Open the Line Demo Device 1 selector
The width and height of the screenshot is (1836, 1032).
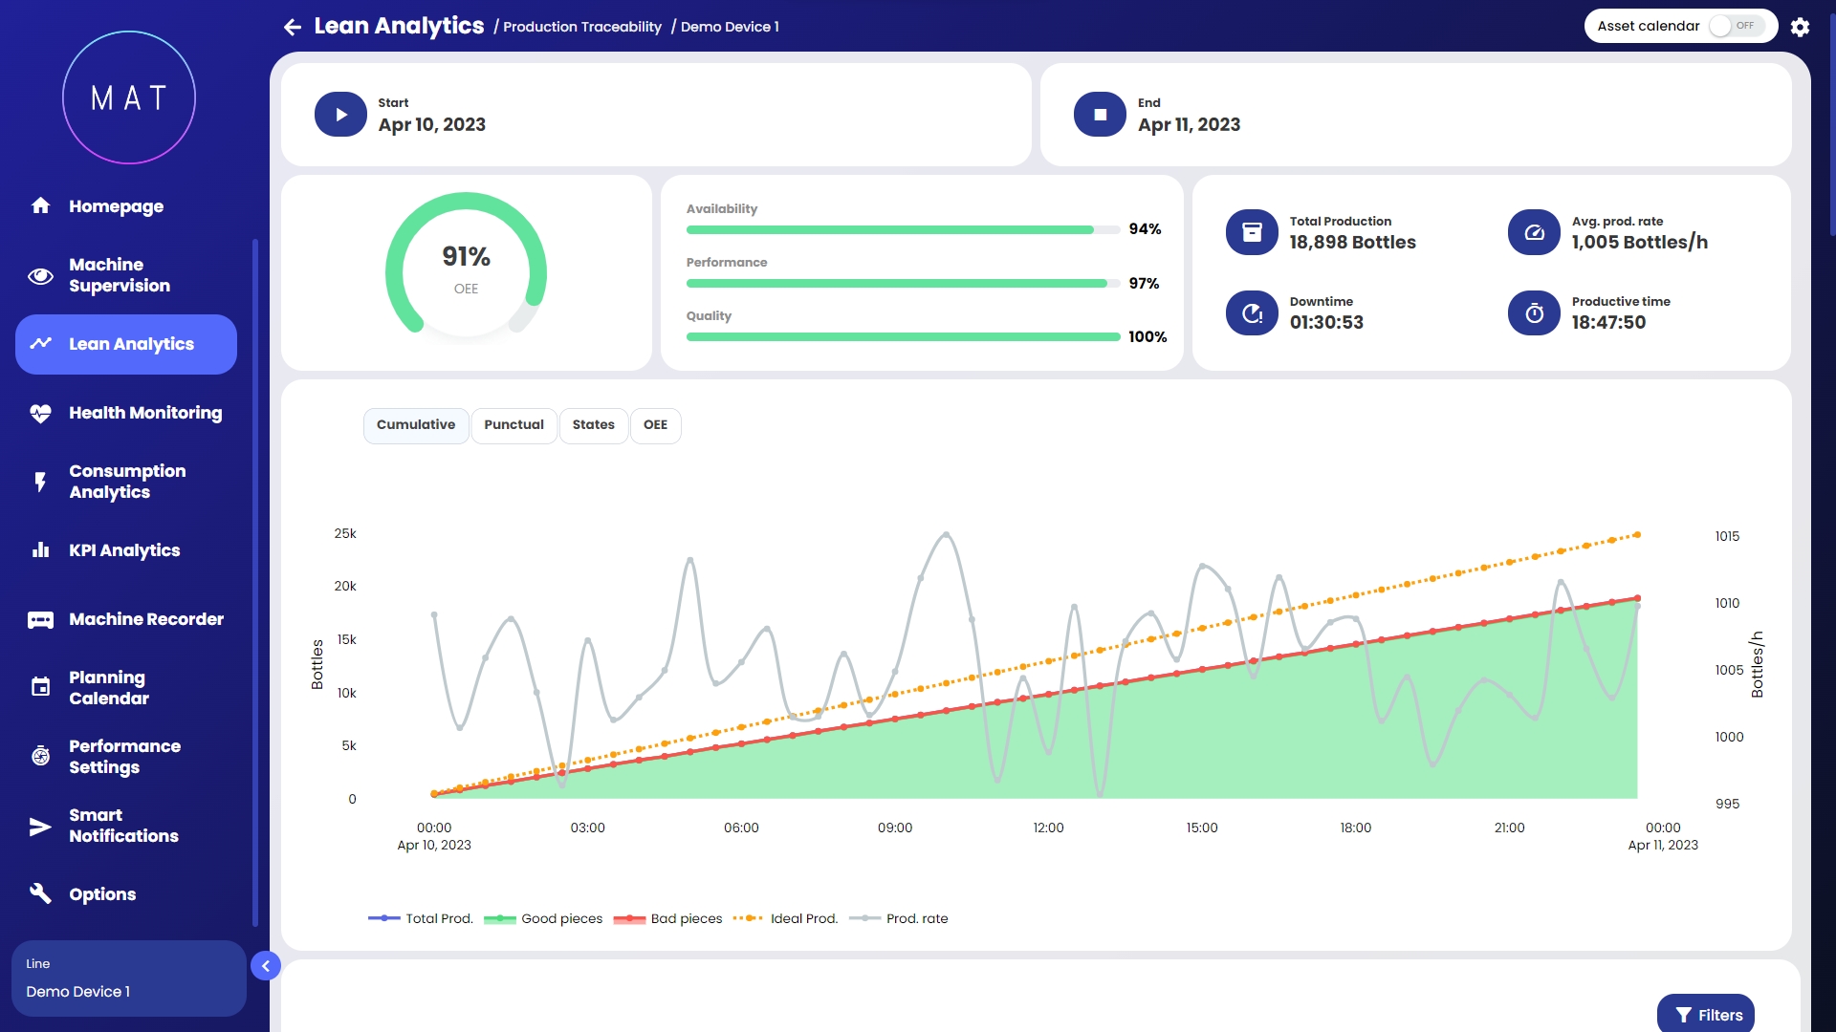point(128,978)
